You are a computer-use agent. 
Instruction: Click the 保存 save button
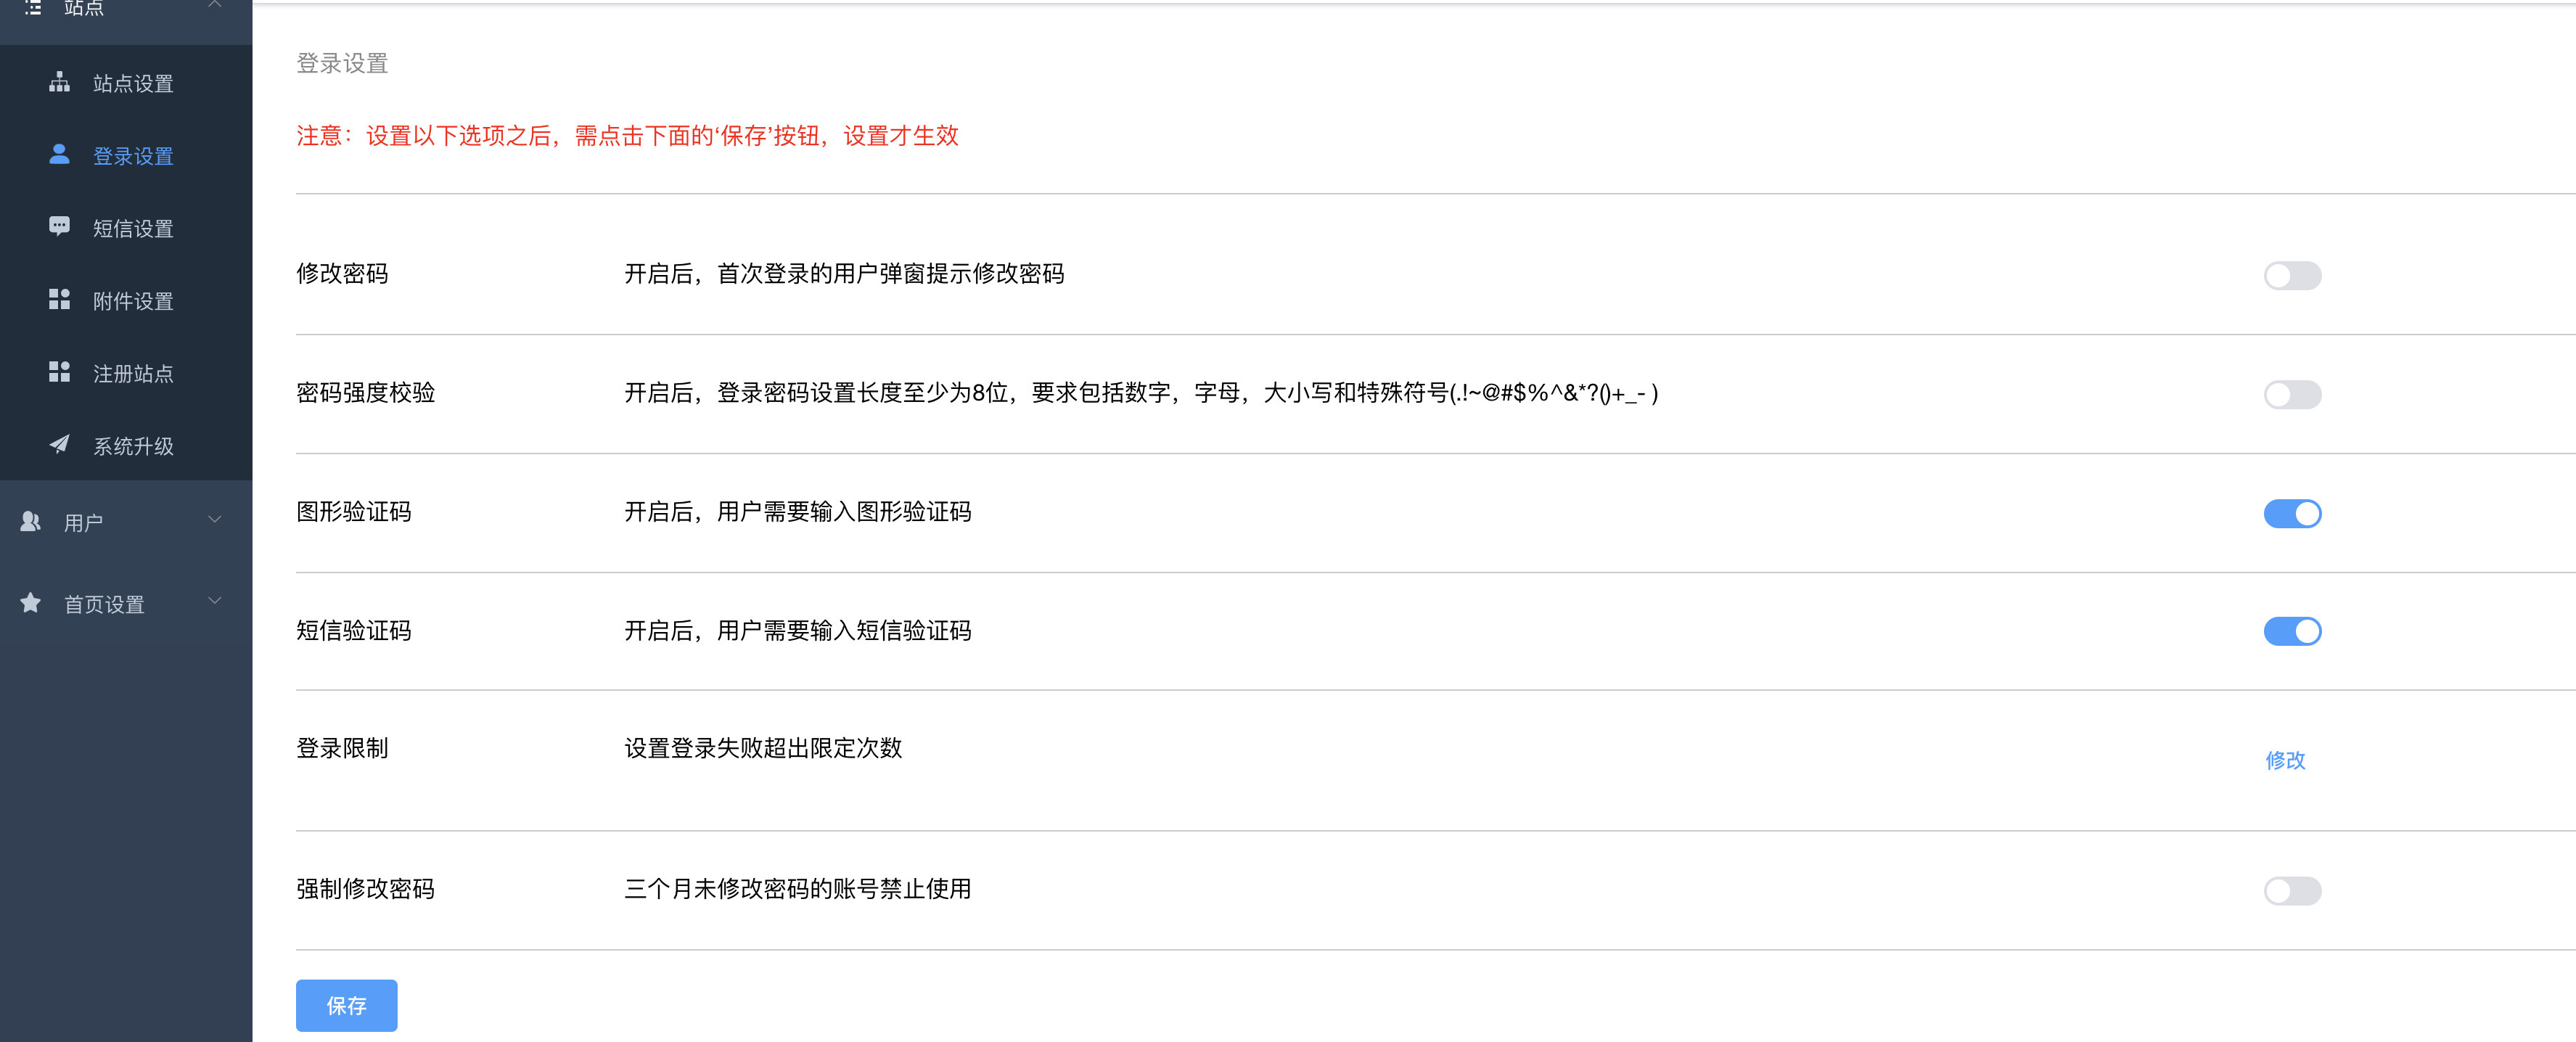pyautogui.click(x=346, y=1005)
